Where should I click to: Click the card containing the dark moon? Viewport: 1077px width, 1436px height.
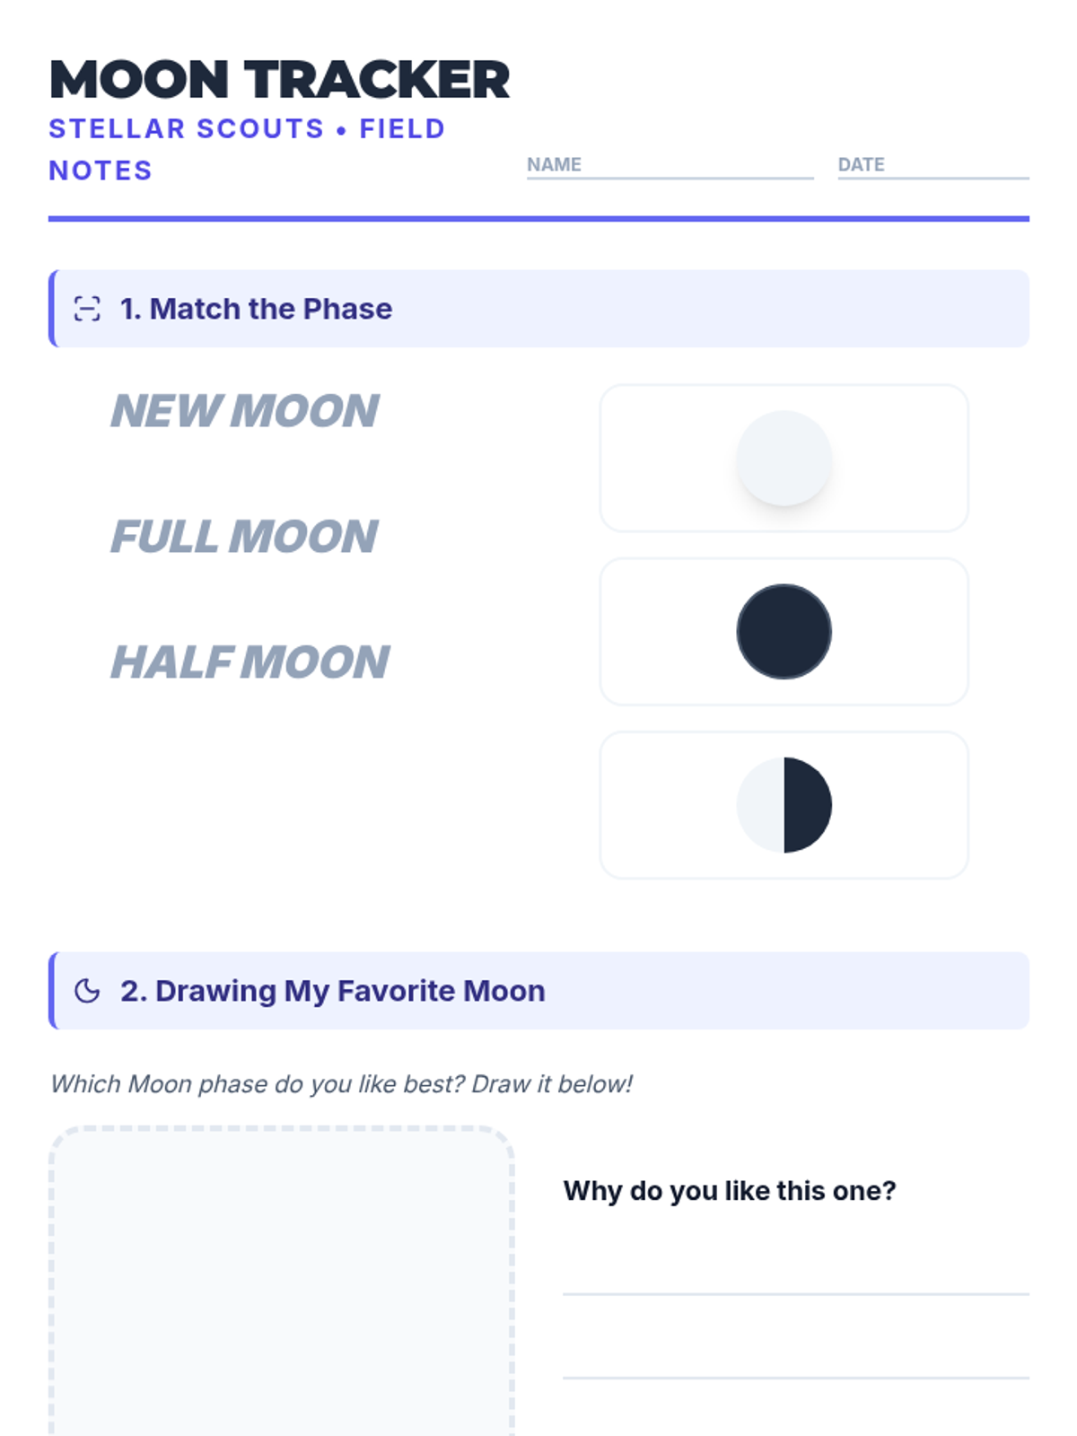tap(784, 632)
